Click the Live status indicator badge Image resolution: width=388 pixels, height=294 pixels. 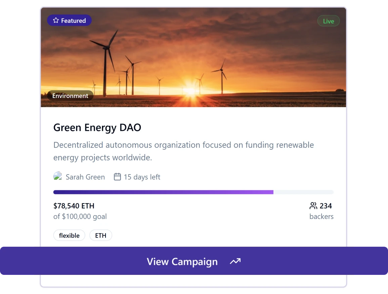[x=328, y=21]
